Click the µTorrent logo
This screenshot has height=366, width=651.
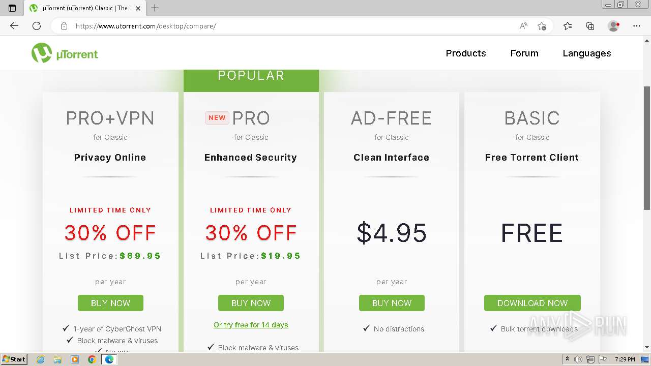point(65,53)
